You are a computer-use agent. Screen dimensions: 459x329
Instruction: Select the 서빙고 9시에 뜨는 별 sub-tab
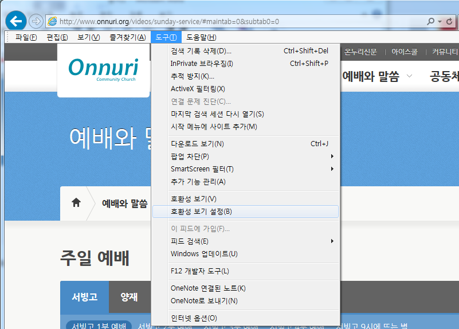[x=372, y=326]
